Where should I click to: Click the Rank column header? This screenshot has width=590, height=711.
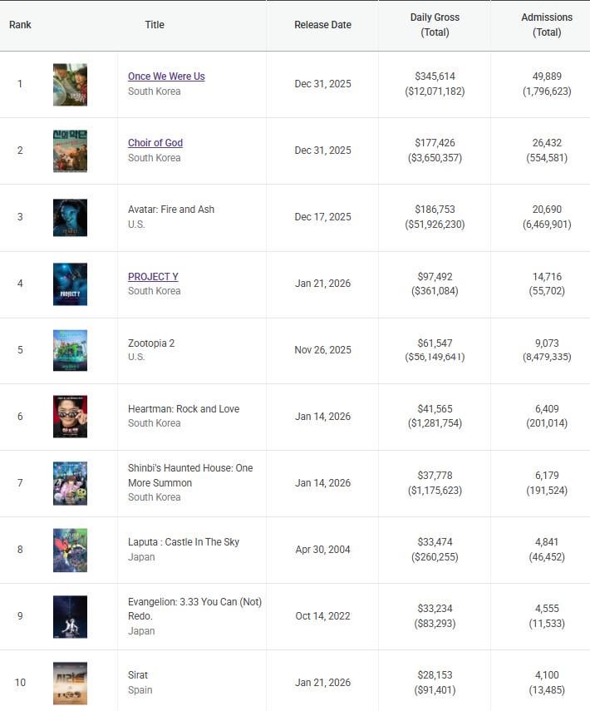click(x=20, y=25)
